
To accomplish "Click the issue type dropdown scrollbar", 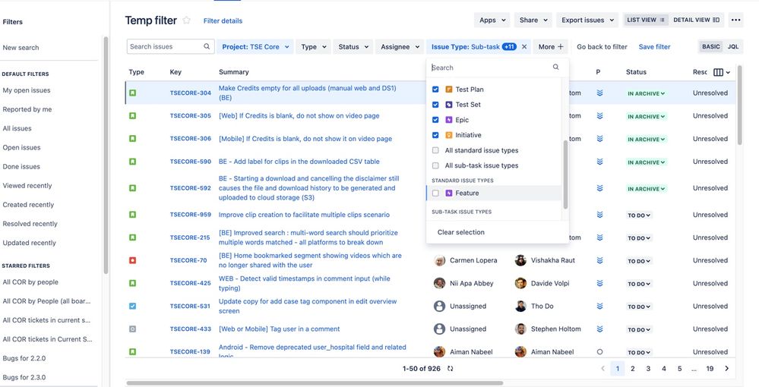I will [x=565, y=175].
